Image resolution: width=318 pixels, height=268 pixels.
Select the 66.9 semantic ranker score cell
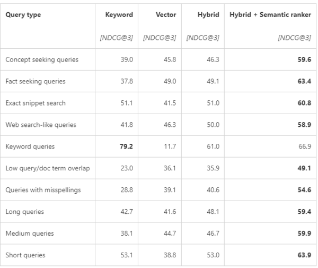(x=304, y=146)
